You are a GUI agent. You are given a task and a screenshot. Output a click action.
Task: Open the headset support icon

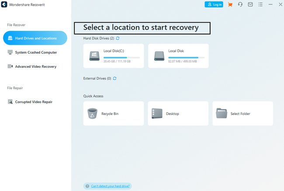[240, 4]
